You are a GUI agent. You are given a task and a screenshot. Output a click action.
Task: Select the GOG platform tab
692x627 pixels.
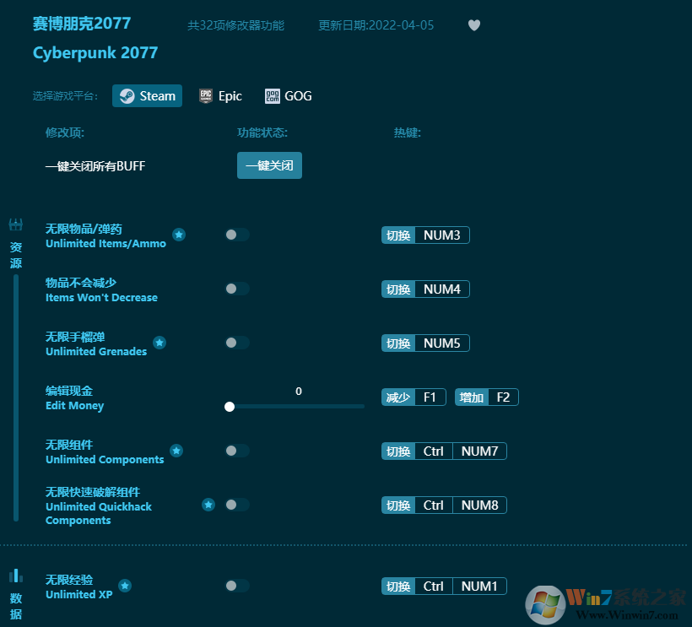tap(288, 95)
